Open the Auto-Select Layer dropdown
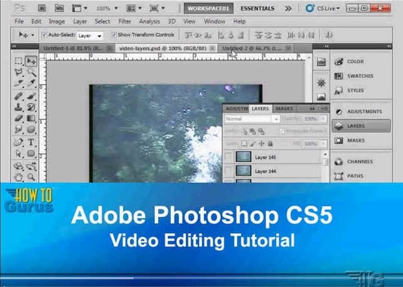Viewport: 403px width, 287px height. [x=90, y=36]
